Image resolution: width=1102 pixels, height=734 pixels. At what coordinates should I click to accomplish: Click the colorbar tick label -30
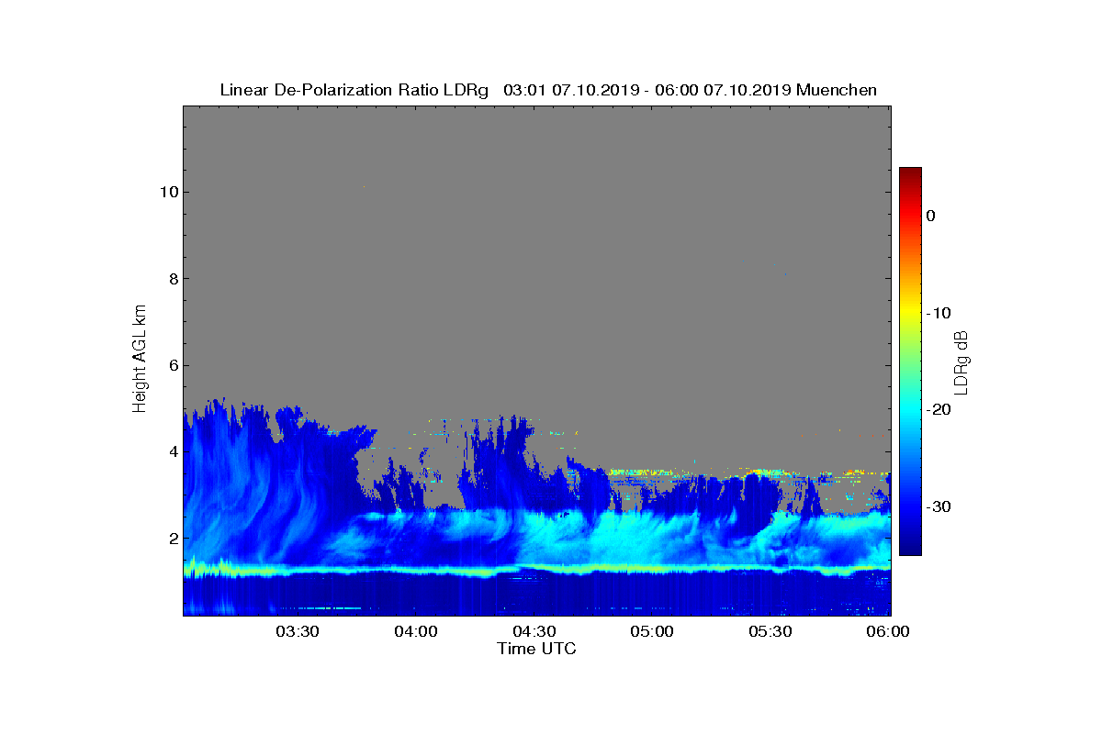[x=938, y=506]
